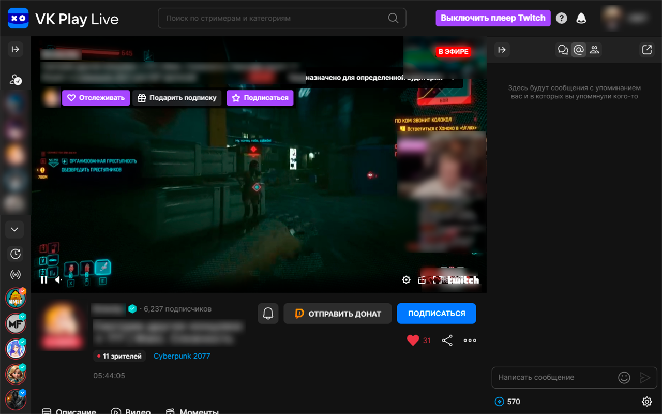Switch to mentions tab
The image size is (662, 414).
[579, 50]
